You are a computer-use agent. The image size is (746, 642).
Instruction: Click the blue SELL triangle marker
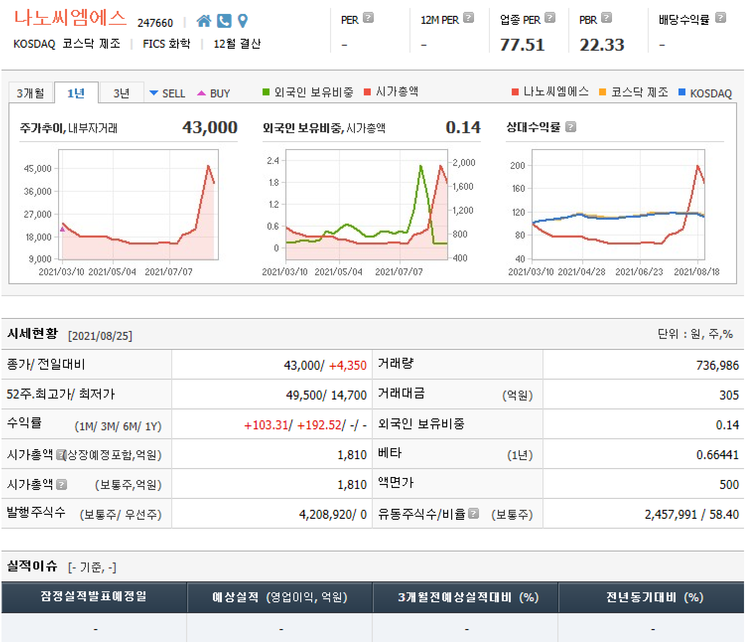pyautogui.click(x=154, y=93)
